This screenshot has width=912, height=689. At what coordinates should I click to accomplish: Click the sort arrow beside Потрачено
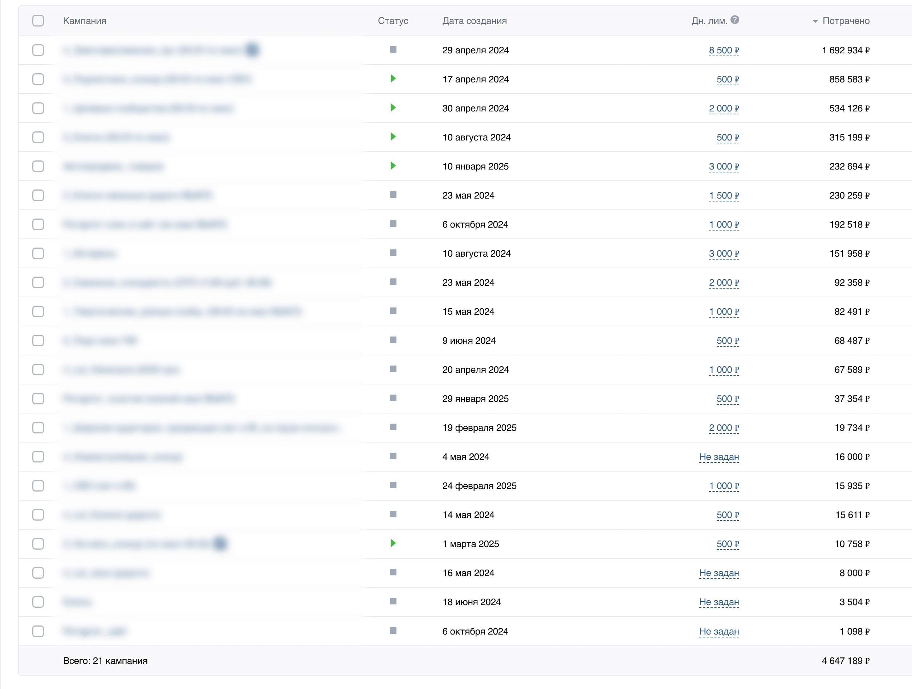pyautogui.click(x=815, y=21)
